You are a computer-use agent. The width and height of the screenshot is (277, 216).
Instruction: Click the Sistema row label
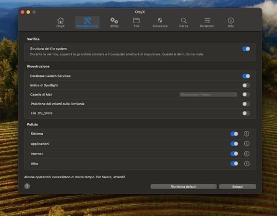tap(37, 134)
